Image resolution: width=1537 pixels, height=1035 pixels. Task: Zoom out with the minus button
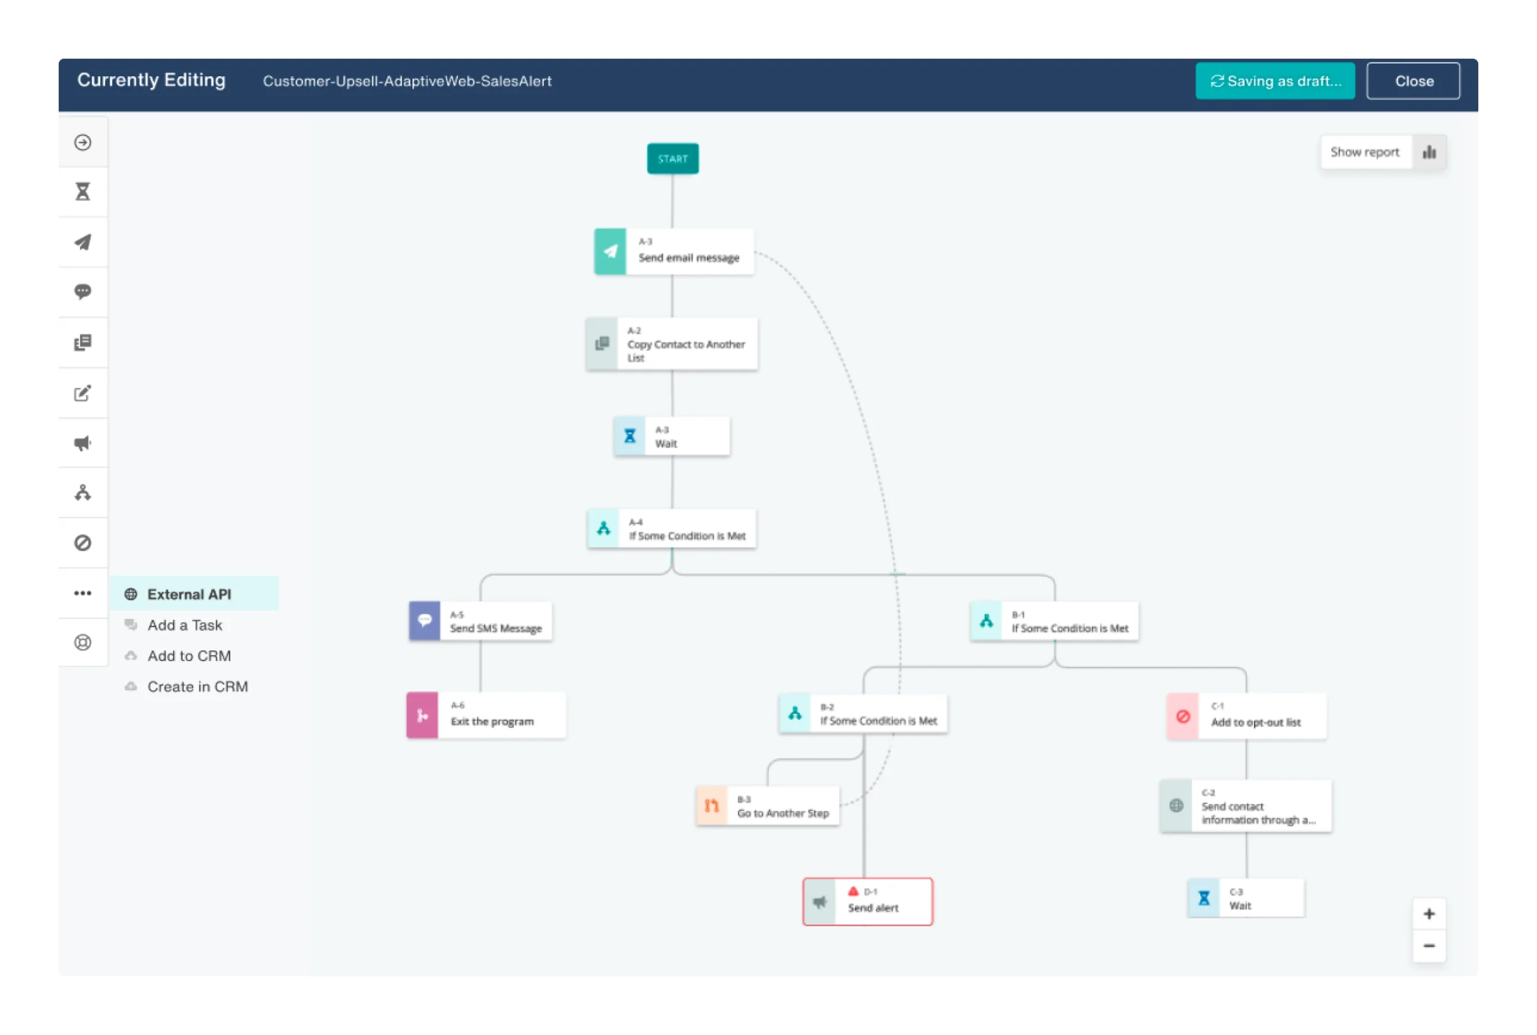(x=1429, y=946)
